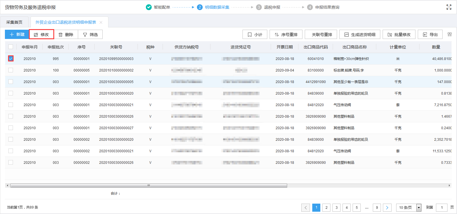This screenshot has width=457, height=214.
Task: Click 生成进货明细 generate button
Action: coord(360,34)
